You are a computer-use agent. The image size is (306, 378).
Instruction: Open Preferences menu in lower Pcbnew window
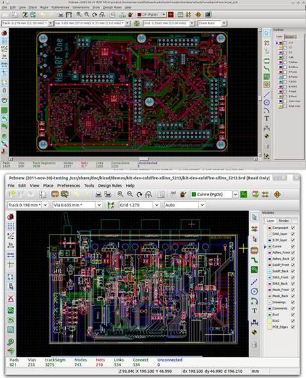69,186
